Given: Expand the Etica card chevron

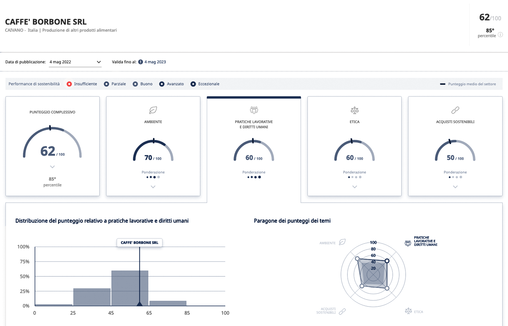Looking at the screenshot, I should pos(355,187).
